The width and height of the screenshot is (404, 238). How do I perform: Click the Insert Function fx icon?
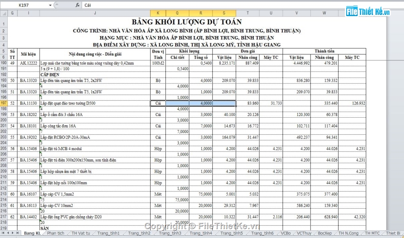[77, 5]
